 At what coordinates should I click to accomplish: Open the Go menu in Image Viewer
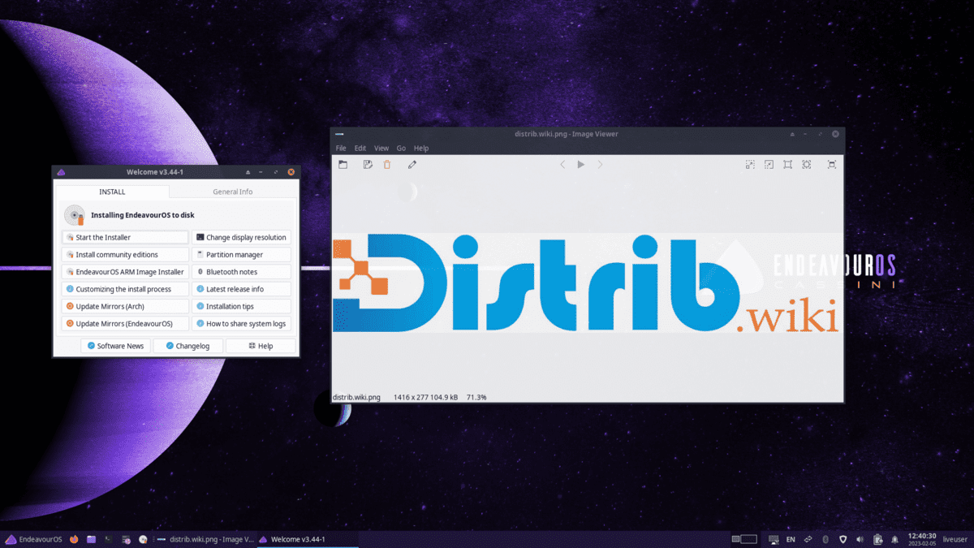point(401,149)
